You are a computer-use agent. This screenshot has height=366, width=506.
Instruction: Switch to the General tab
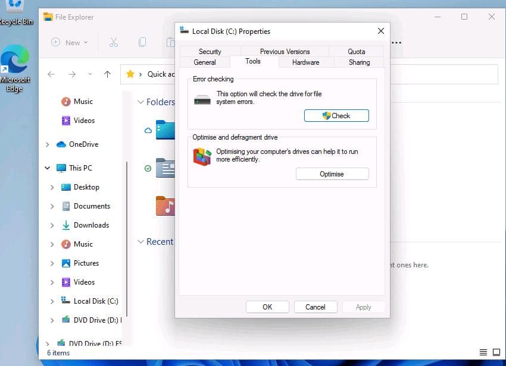coord(205,62)
